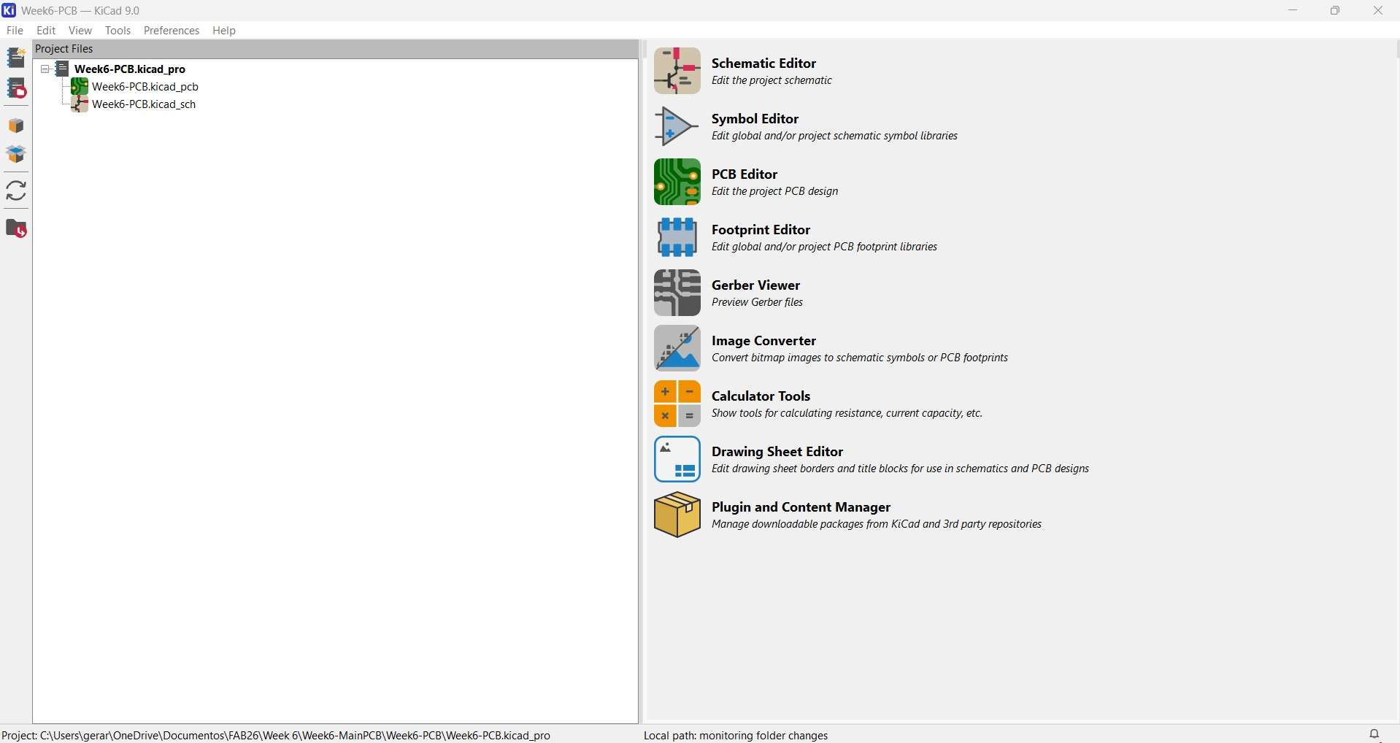1400x743 pixels.
Task: Archive all project files icon
Action: [16, 126]
